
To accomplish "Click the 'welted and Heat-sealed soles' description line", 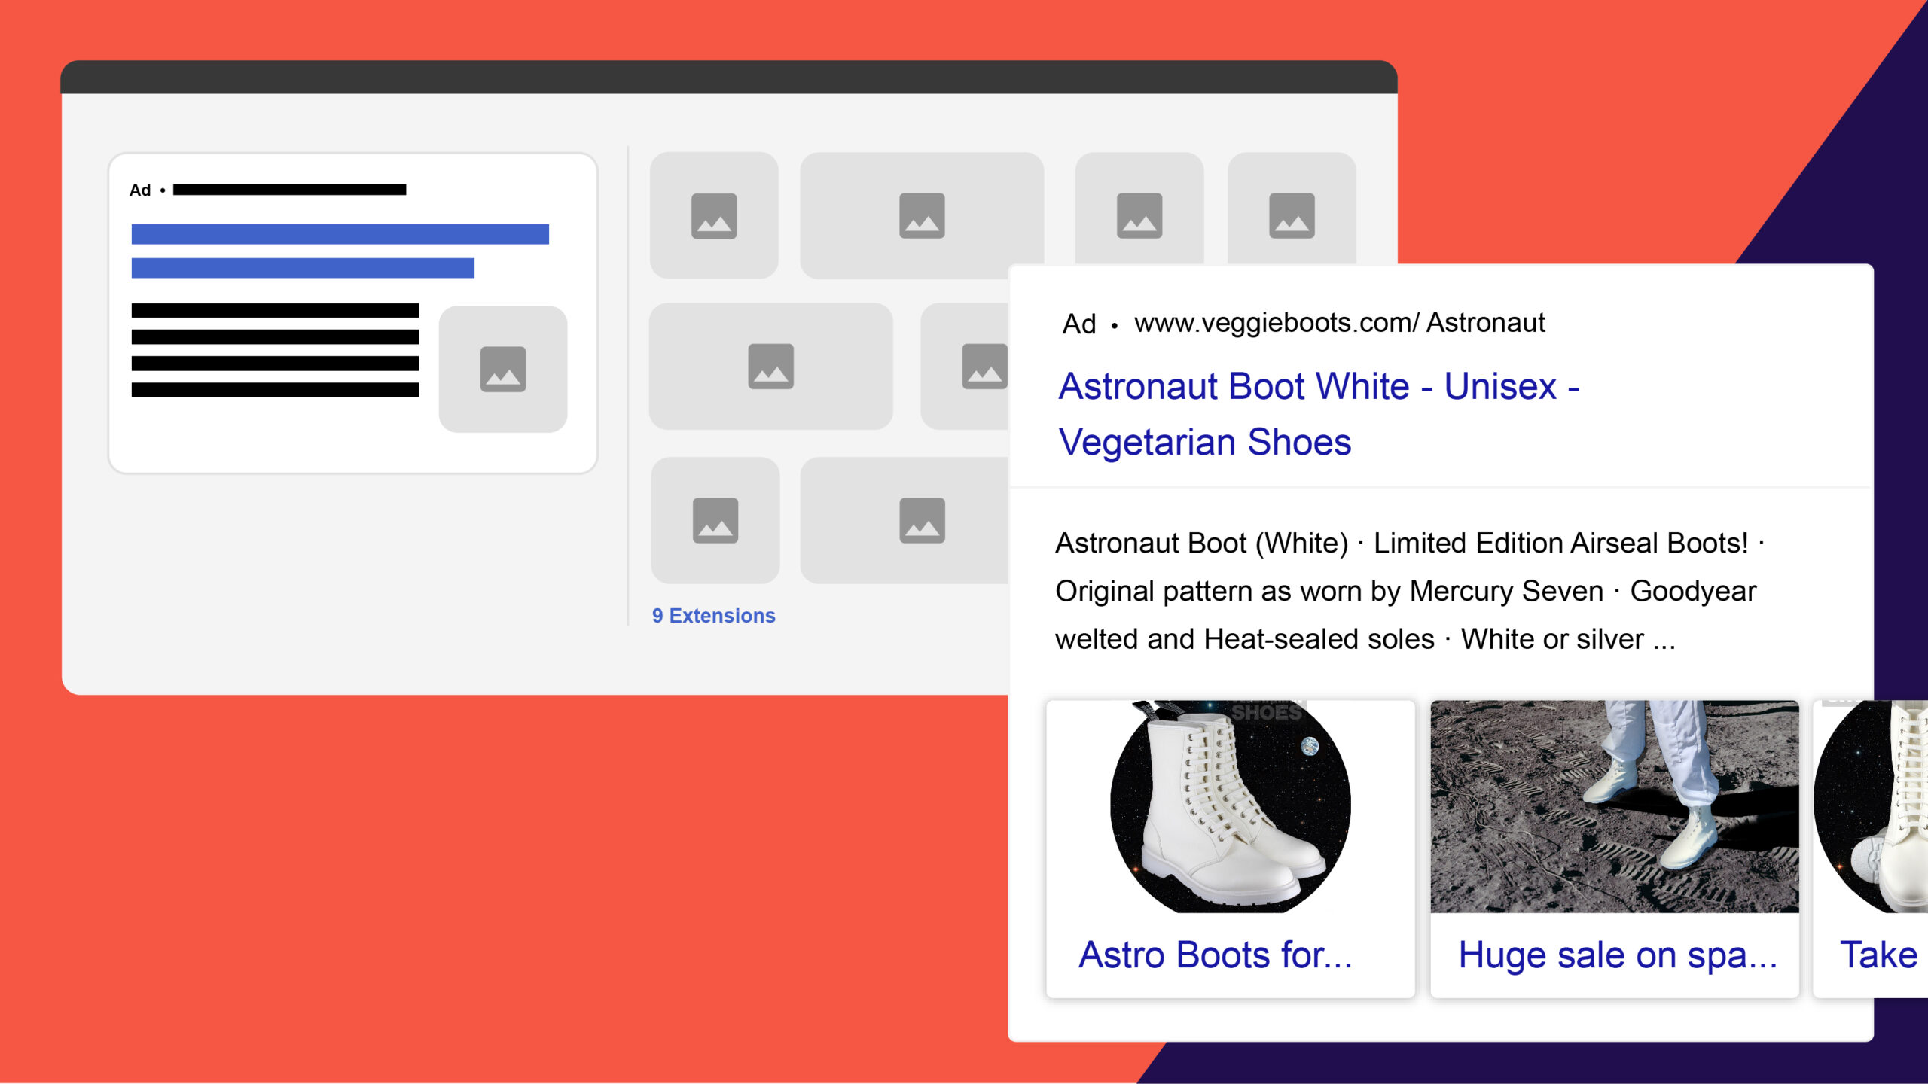I will (1245, 638).
